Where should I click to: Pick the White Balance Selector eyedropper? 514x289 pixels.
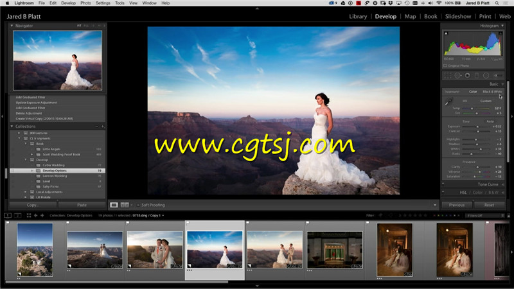[x=448, y=103]
